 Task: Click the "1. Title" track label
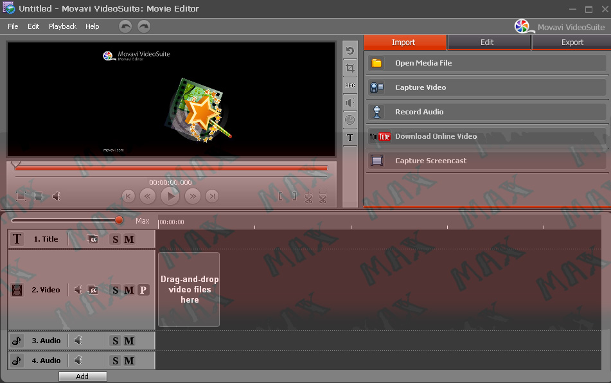pyautogui.click(x=46, y=239)
